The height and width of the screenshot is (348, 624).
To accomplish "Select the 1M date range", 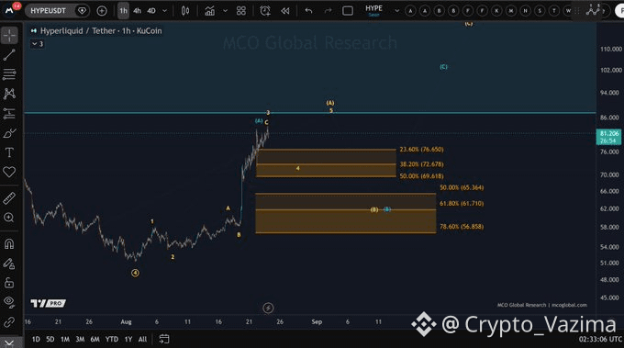I will coord(65,339).
